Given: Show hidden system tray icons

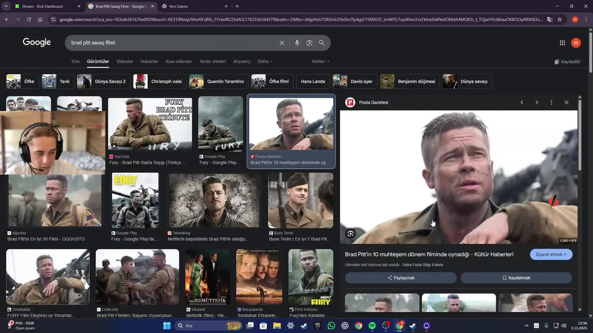Looking at the screenshot, I should 526,326.
